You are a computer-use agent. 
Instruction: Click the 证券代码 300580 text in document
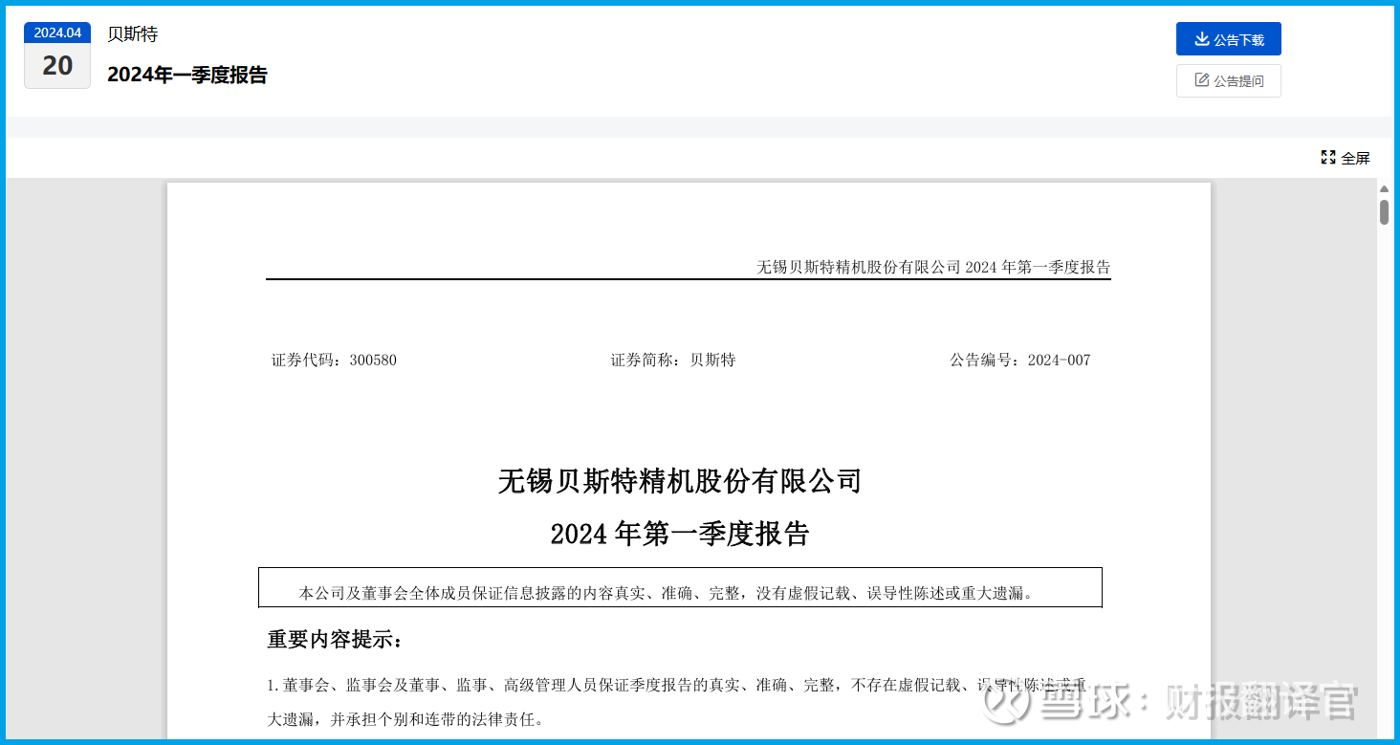pyautogui.click(x=333, y=360)
